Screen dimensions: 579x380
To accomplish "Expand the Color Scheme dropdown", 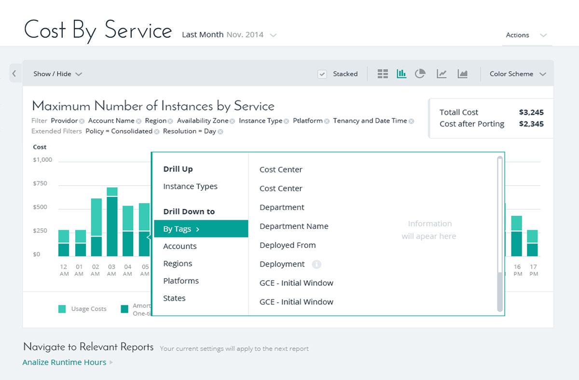I will 518,74.
